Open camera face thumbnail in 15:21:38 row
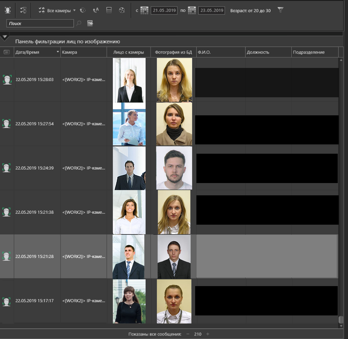348x339 pixels. [x=129, y=212]
